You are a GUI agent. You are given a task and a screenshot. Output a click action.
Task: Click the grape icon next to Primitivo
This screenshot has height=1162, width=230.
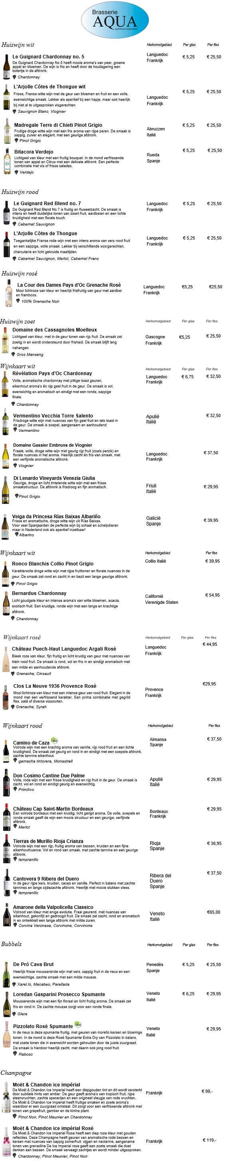point(15,789)
